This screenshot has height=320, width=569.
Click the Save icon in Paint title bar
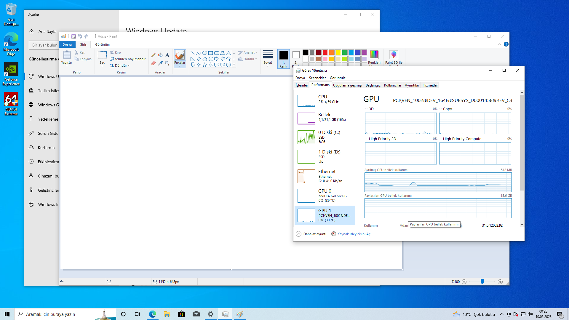(73, 36)
